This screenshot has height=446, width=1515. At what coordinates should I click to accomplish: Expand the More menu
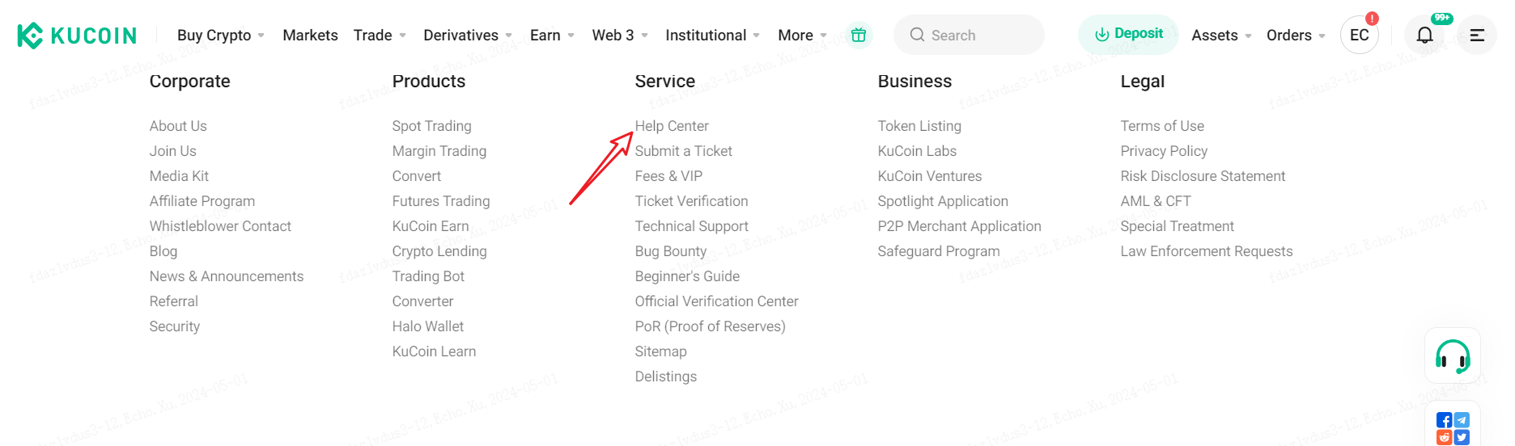coord(802,35)
